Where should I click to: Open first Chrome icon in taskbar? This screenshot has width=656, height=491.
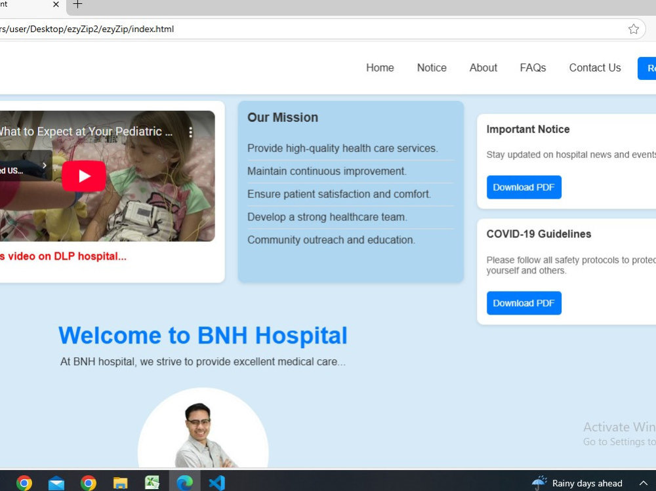point(24,482)
